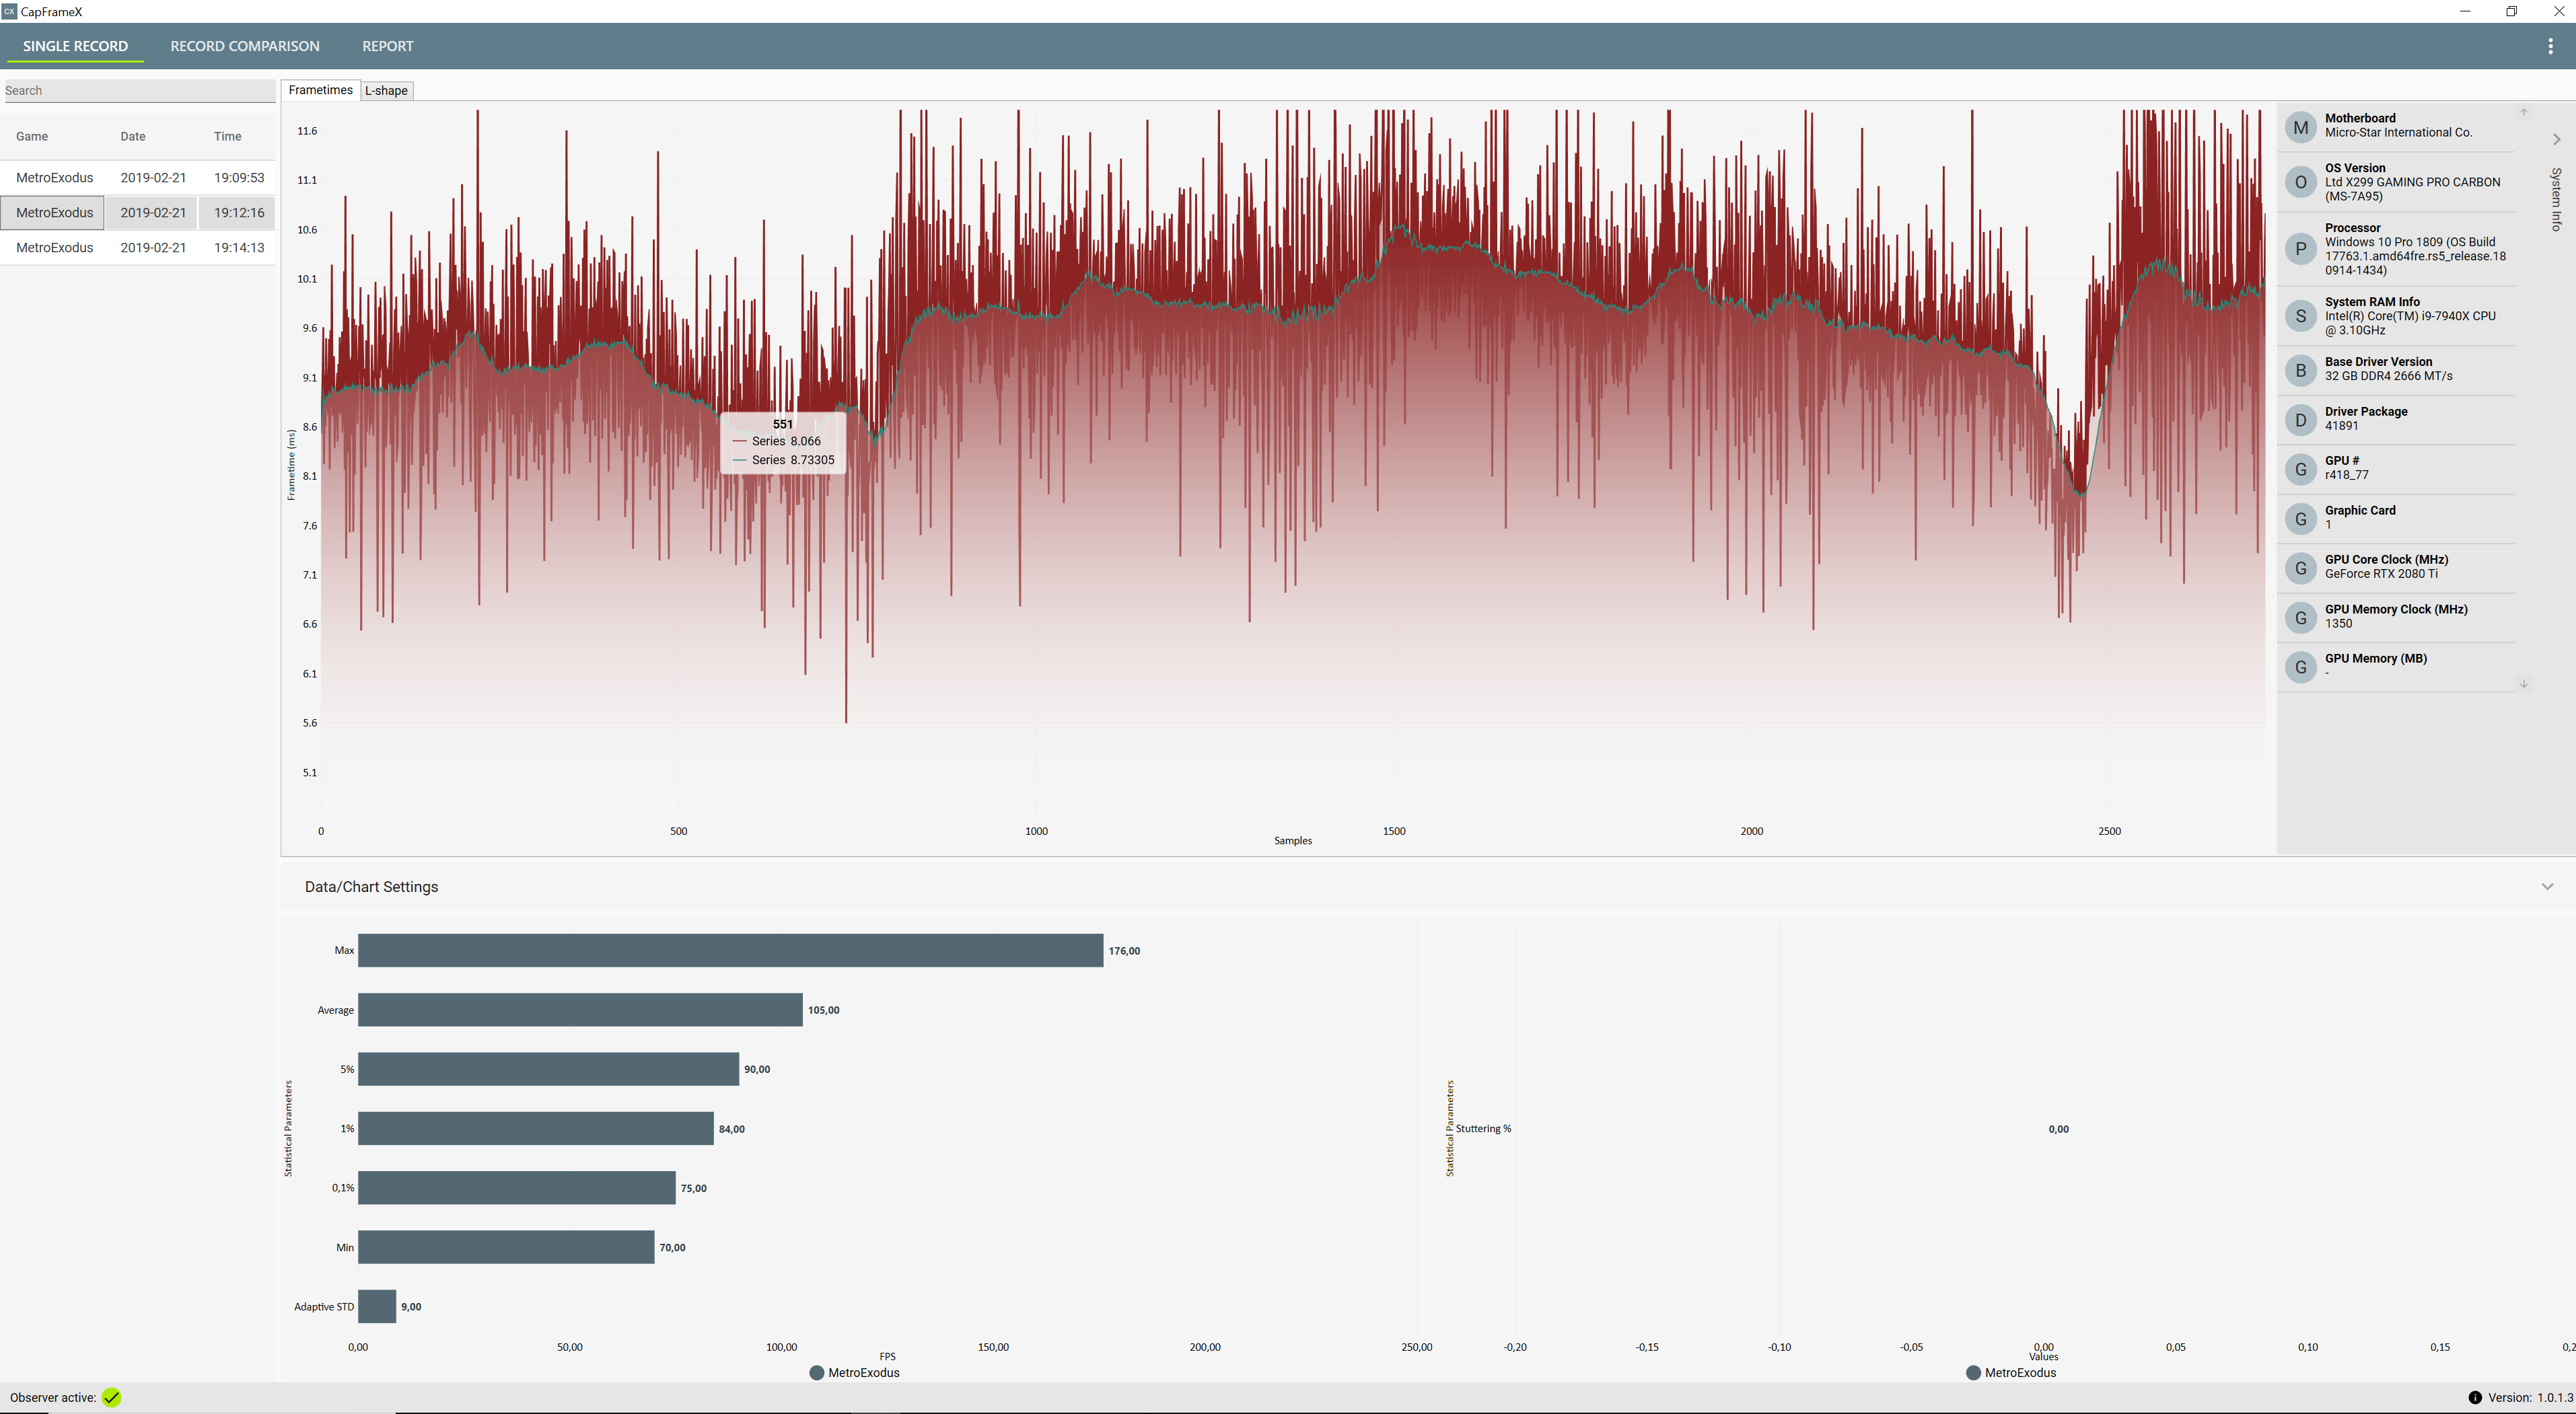2576x1414 pixels.
Task: Click the 'G' icon next to Graphic Card
Action: pos(2301,519)
